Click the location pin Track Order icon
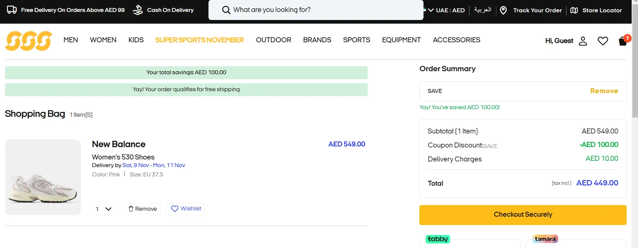 click(x=503, y=10)
